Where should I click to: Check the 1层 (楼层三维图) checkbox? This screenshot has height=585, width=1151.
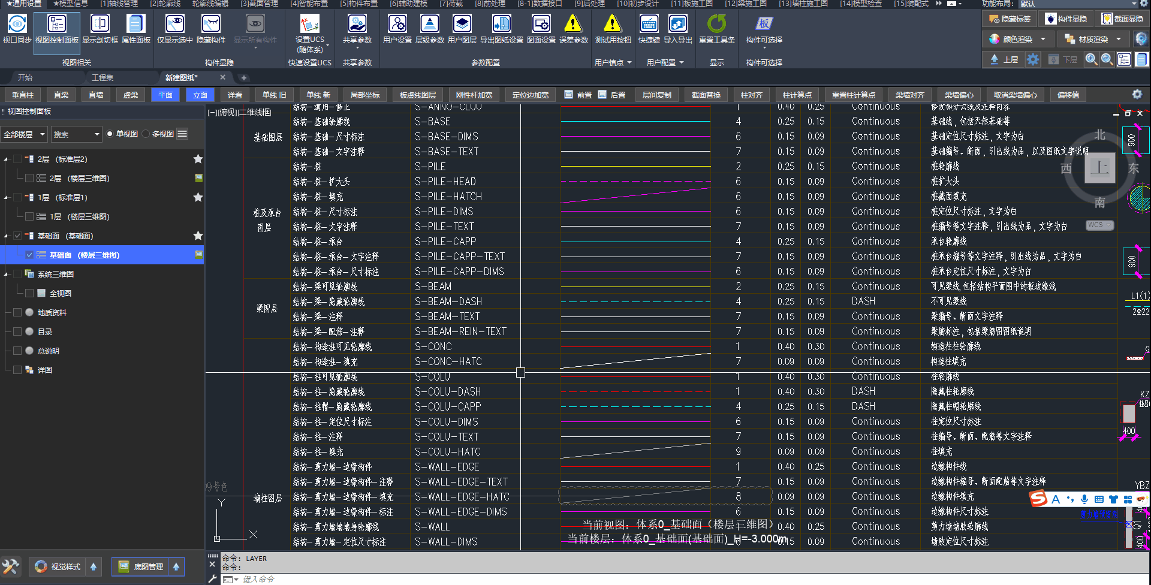click(x=29, y=216)
